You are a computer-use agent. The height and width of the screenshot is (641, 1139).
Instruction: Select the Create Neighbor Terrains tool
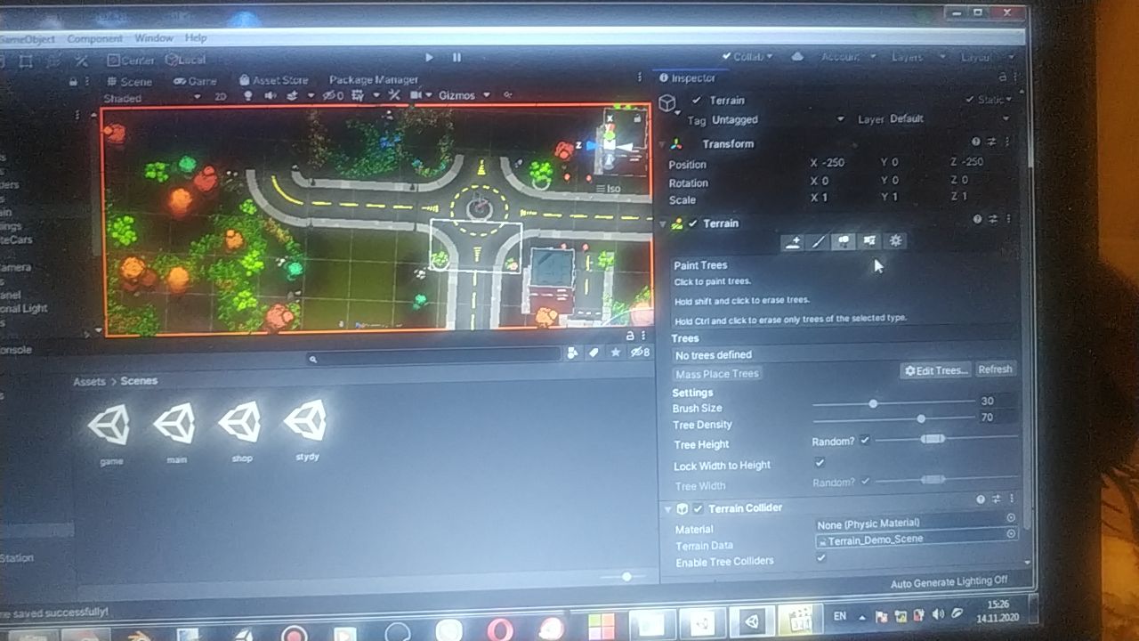click(x=792, y=241)
